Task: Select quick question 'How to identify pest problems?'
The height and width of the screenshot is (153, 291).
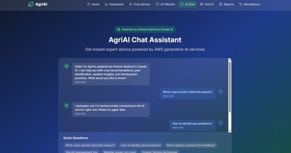Action: pyautogui.click(x=141, y=145)
